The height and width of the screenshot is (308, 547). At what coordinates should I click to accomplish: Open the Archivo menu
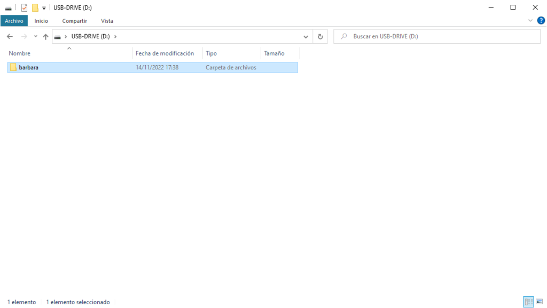tap(14, 20)
